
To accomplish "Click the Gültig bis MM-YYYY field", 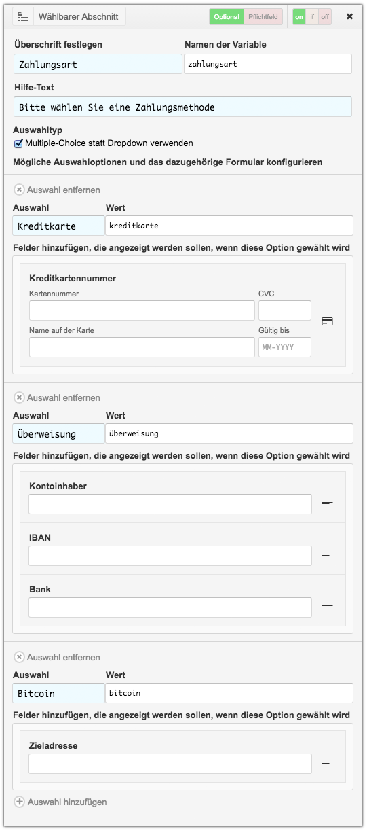I will 285,347.
